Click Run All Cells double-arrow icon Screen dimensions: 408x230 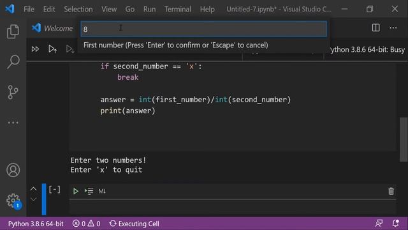pyautogui.click(x=35, y=49)
